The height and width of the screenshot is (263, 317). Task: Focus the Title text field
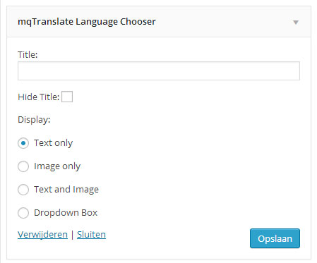coord(159,71)
